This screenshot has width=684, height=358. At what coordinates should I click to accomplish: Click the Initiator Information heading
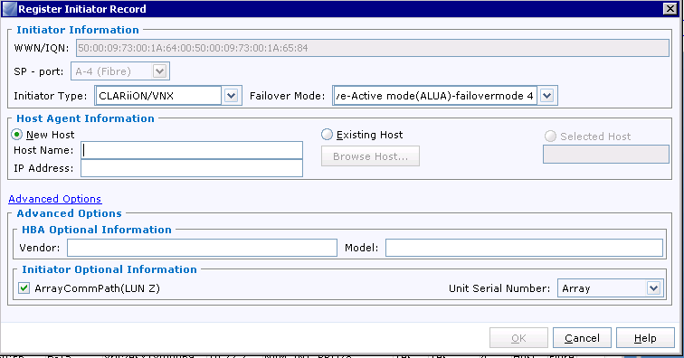coord(78,30)
